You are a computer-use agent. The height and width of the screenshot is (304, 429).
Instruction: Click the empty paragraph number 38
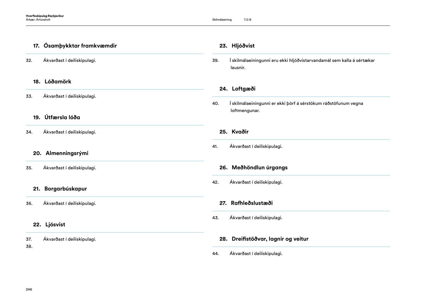(29, 246)
